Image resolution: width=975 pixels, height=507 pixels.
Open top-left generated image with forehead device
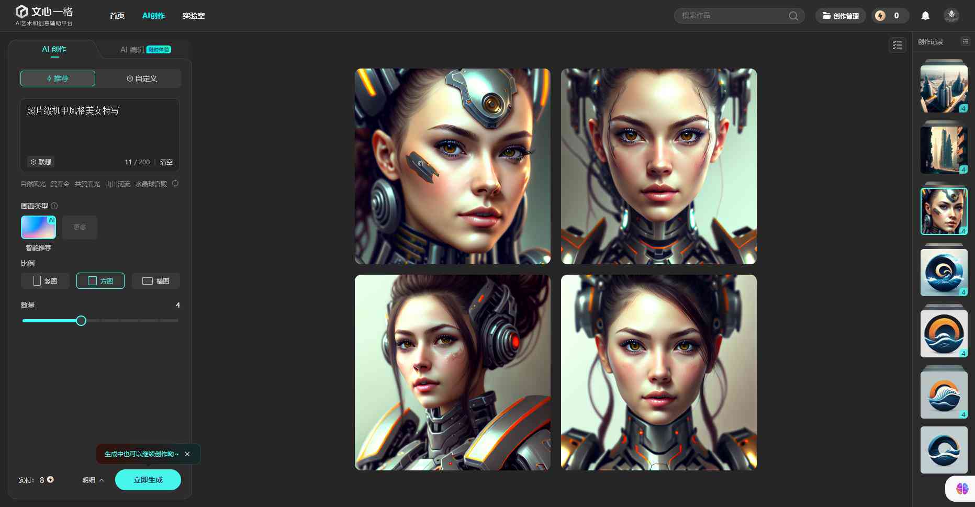tap(453, 166)
